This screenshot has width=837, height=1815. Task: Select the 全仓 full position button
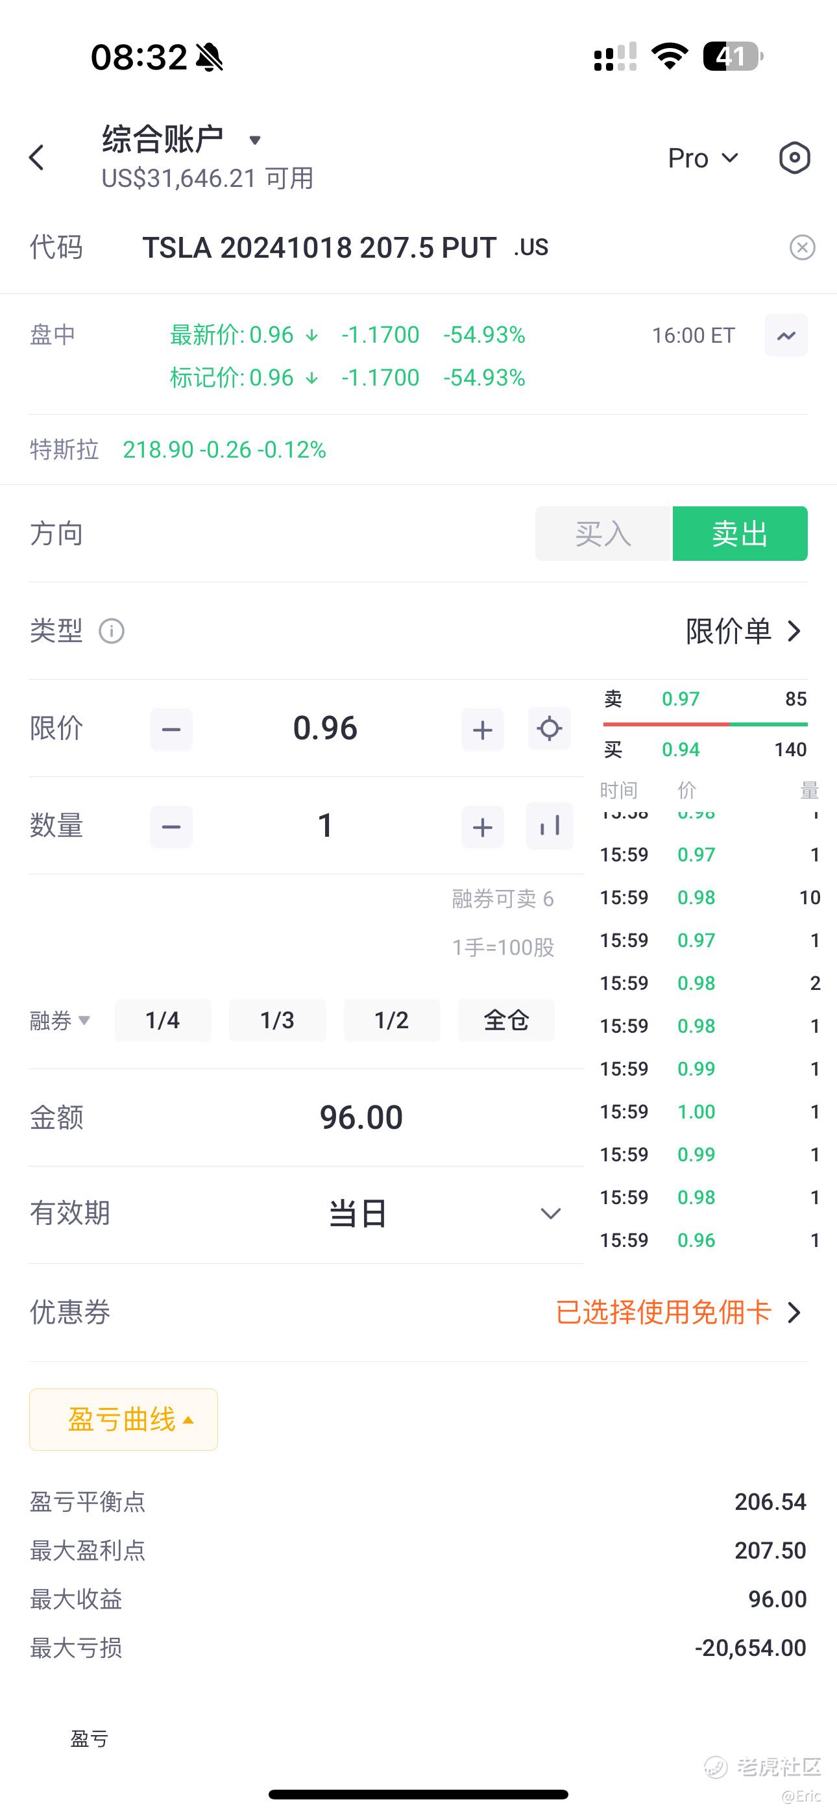pos(506,1020)
